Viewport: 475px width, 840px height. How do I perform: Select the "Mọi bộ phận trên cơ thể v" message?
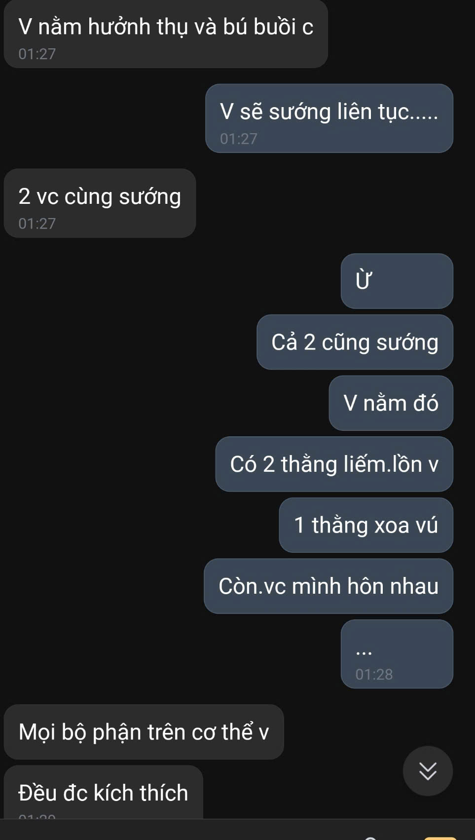pyautogui.click(x=144, y=731)
